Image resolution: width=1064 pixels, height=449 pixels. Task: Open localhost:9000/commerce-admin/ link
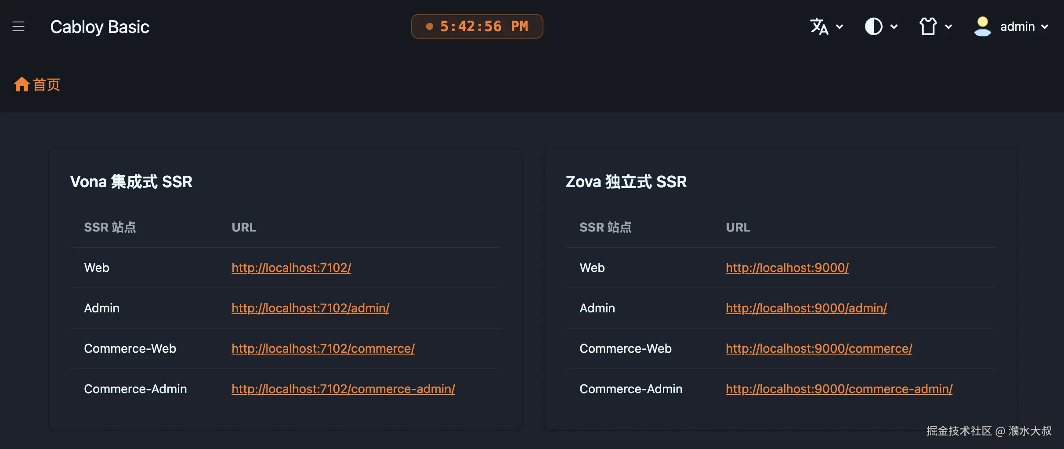pos(839,389)
